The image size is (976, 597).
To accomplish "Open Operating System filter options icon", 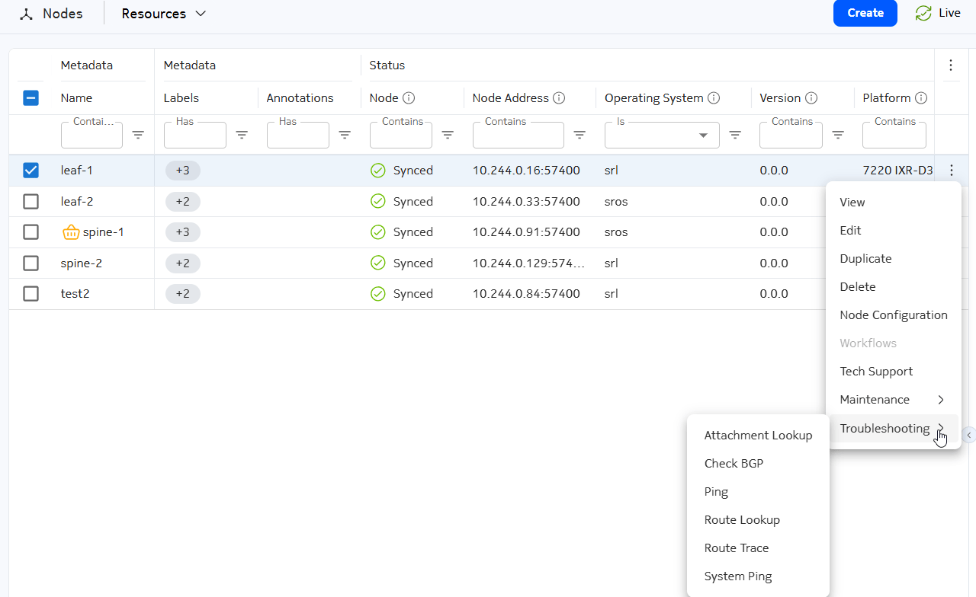I will (735, 135).
